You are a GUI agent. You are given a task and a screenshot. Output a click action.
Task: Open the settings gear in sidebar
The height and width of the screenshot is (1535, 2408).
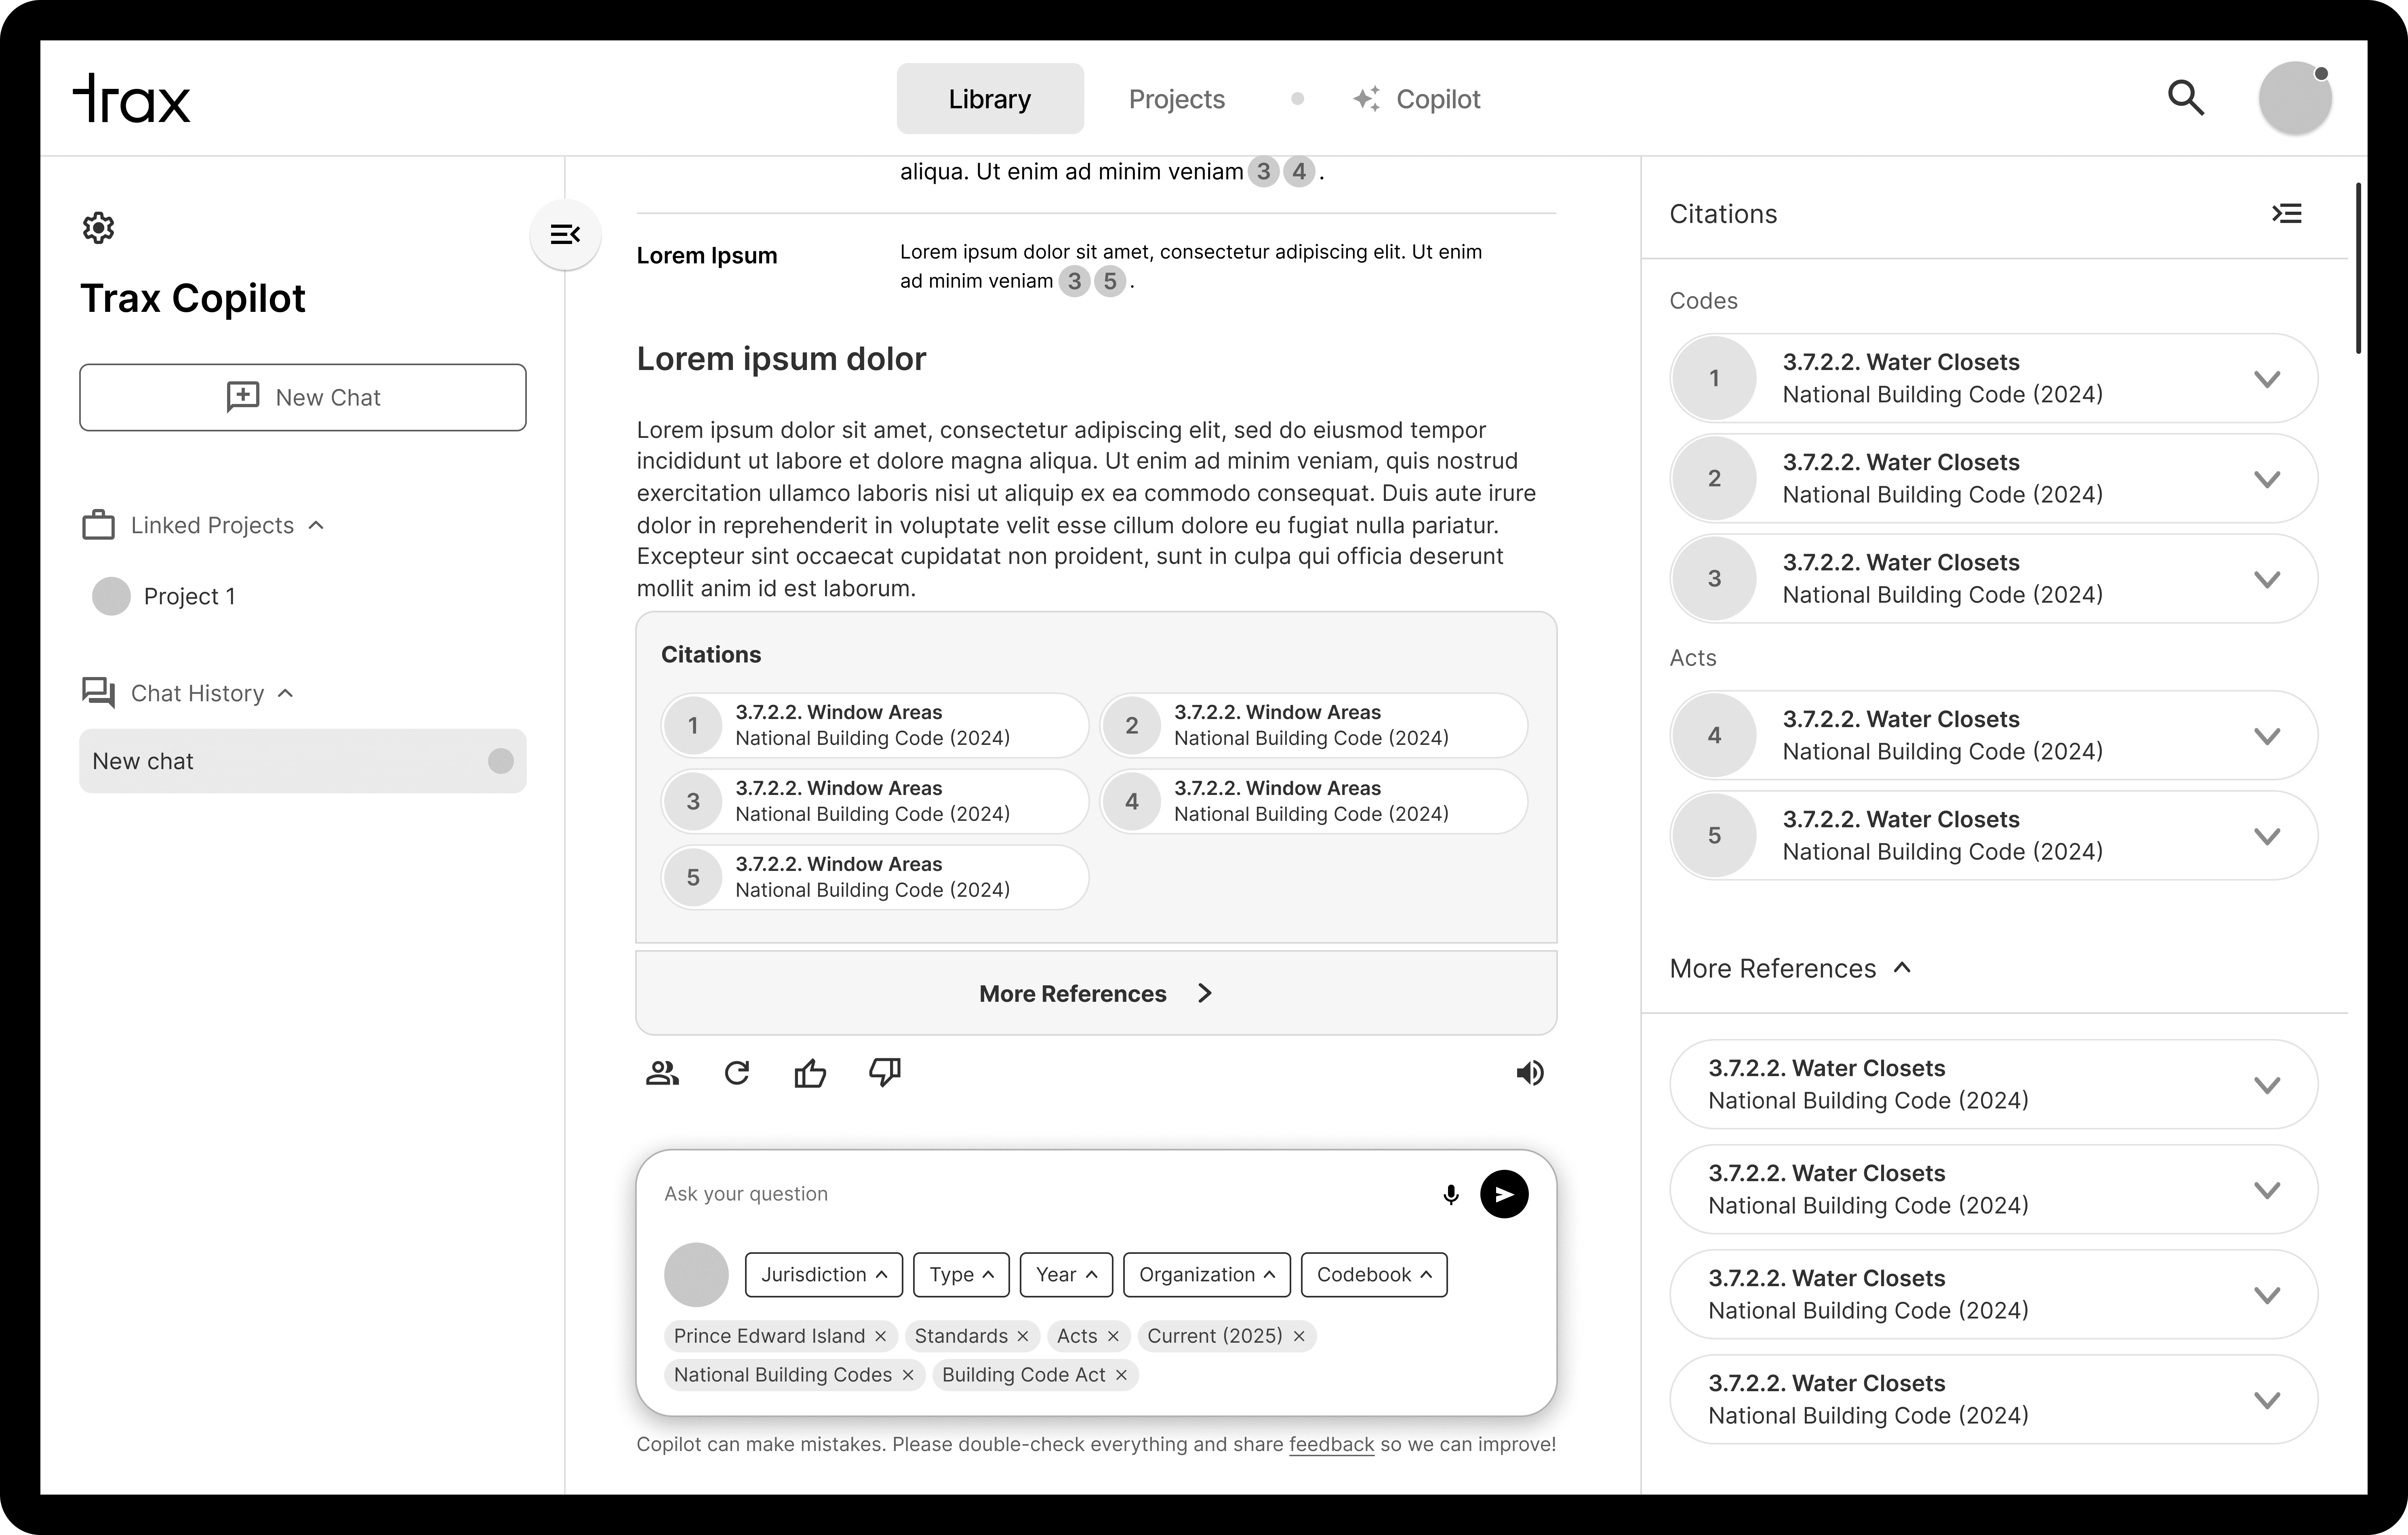click(x=98, y=228)
